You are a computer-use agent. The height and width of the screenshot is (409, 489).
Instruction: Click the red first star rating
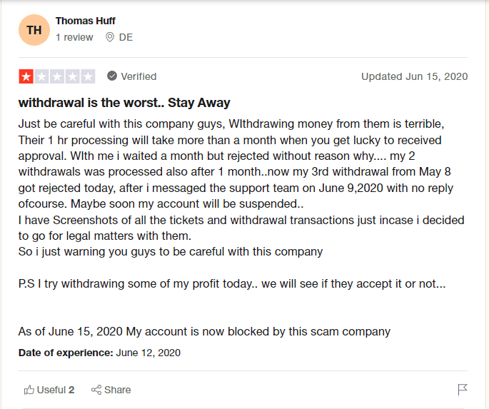pyautogui.click(x=26, y=76)
